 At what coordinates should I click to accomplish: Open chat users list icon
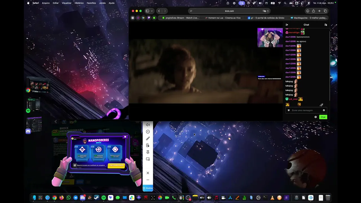click(x=326, y=25)
